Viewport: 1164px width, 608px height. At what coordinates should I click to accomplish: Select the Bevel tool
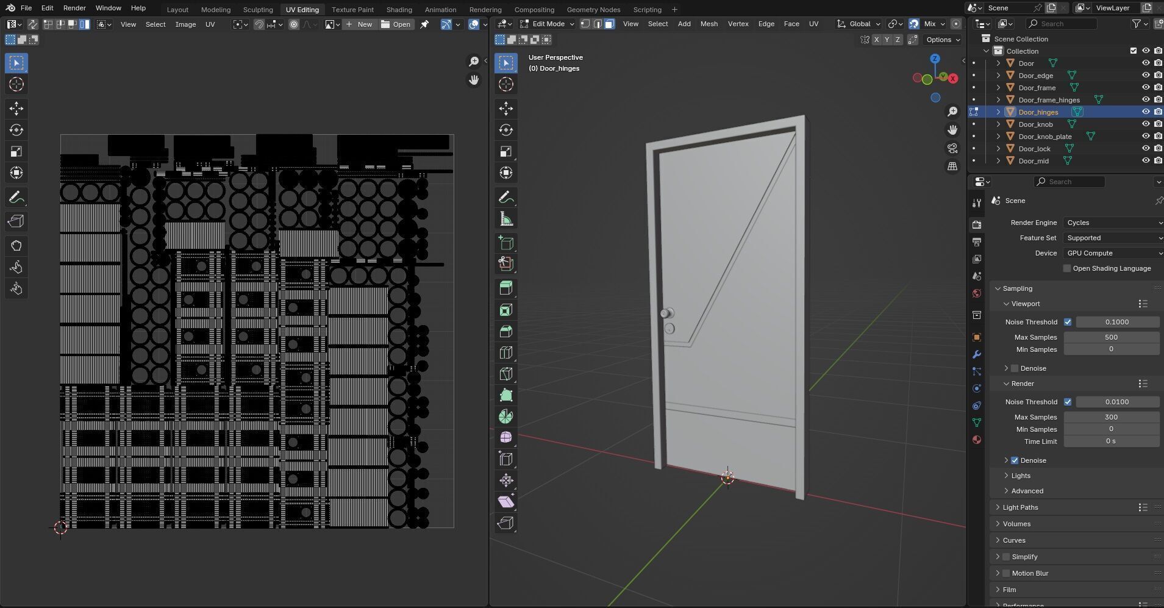pos(505,331)
